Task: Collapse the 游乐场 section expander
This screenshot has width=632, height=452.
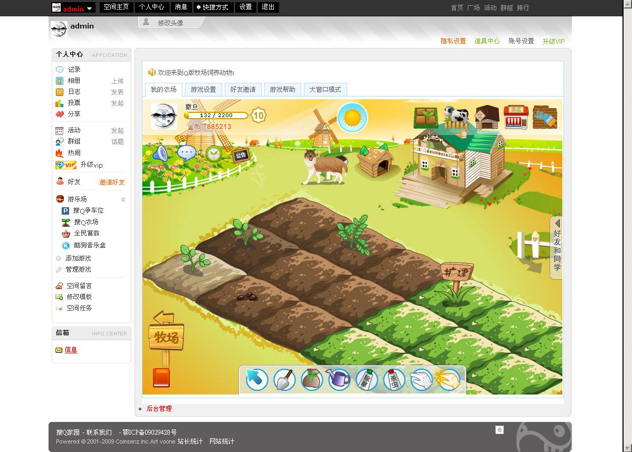Action: [123, 199]
